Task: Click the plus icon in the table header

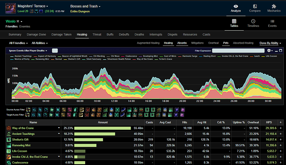Action: pos(281,122)
